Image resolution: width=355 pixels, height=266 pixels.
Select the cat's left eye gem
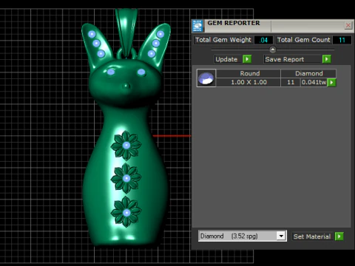(x=111, y=72)
